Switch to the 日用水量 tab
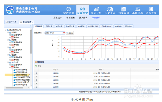Viewport: 162px width, 102px height. 39,26
